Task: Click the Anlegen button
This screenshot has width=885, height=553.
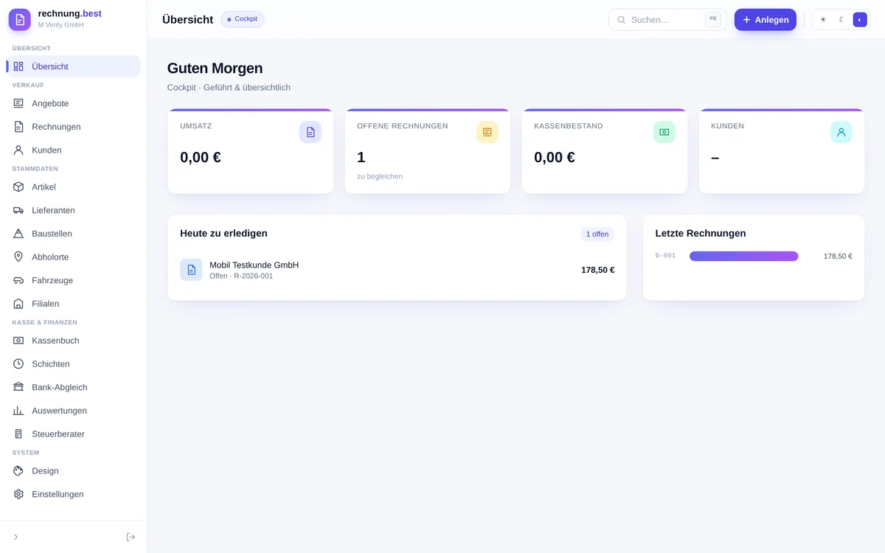Action: pos(766,20)
